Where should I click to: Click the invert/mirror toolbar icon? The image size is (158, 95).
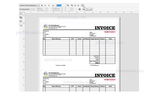(75, 5)
